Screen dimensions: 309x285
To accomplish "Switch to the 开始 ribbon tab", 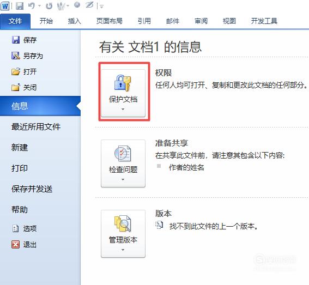I will click(x=46, y=21).
